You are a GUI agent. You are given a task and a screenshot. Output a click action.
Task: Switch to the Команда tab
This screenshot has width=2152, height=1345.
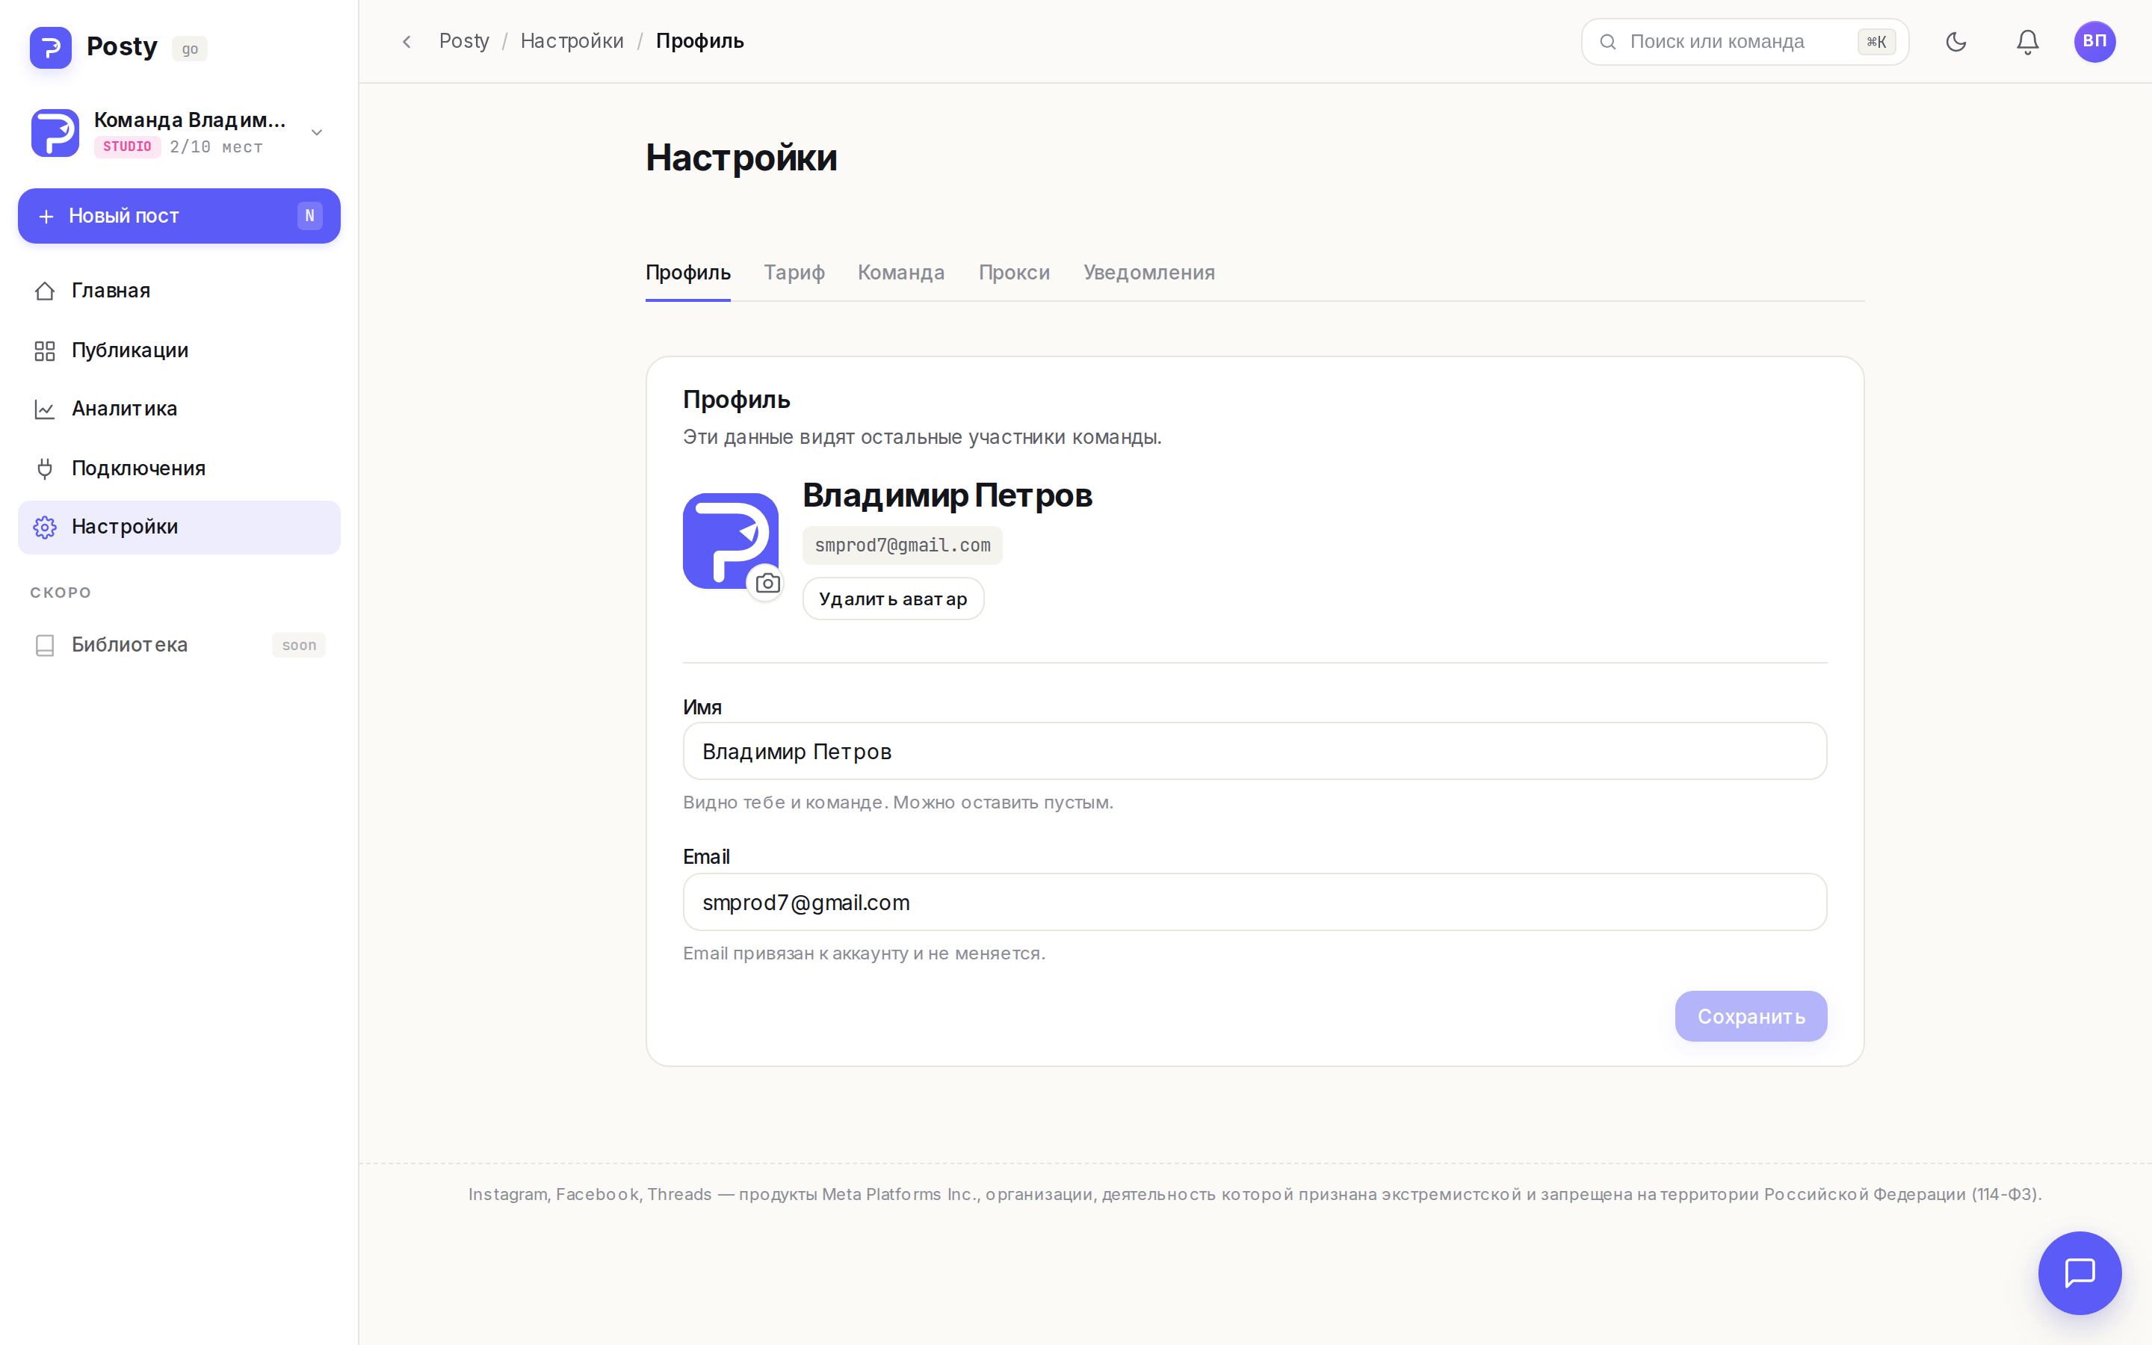[901, 273]
